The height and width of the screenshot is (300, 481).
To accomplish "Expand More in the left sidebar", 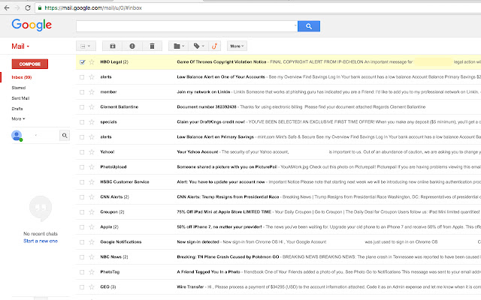I will 18,118.
